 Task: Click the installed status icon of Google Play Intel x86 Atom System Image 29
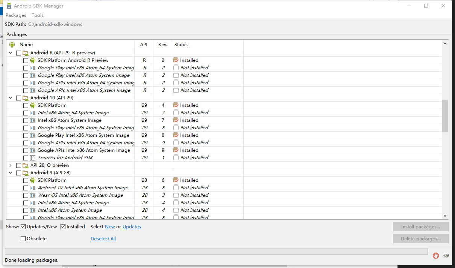tap(176, 135)
